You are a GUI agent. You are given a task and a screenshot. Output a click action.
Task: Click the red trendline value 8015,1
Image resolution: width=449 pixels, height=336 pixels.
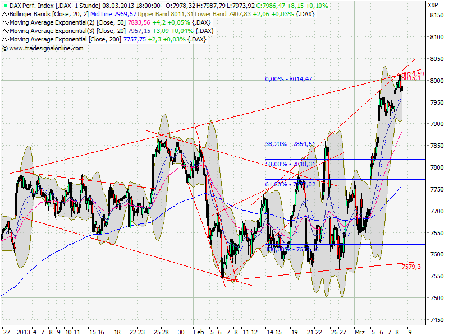(411, 78)
